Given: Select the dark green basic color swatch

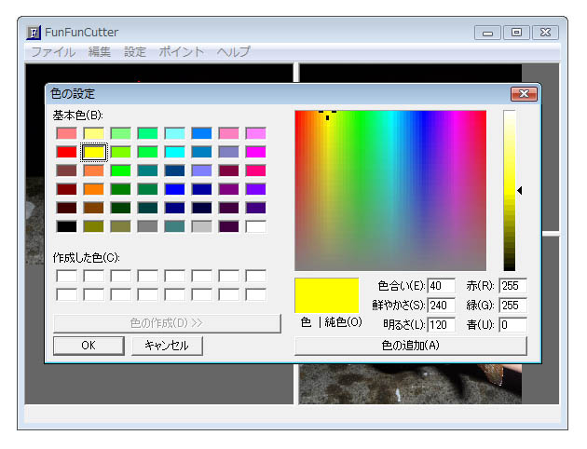Looking at the screenshot, I should 120,208.
